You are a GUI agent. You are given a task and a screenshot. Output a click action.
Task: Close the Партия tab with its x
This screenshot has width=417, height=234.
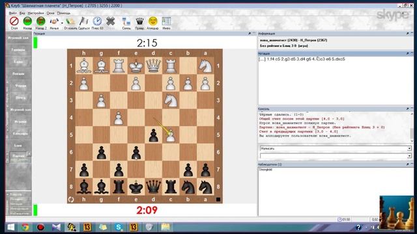click(29, 153)
